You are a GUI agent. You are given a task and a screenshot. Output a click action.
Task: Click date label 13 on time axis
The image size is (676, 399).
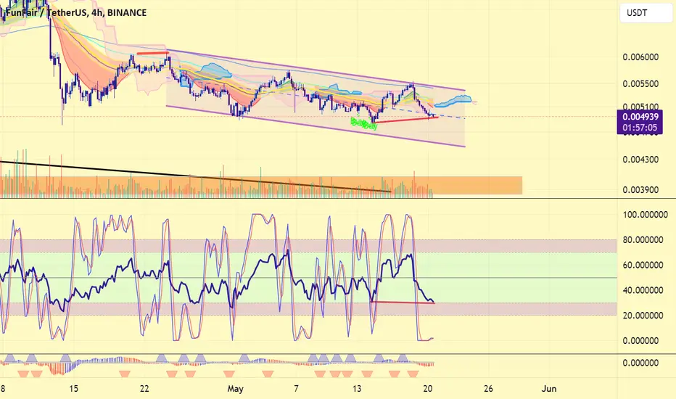(357, 389)
